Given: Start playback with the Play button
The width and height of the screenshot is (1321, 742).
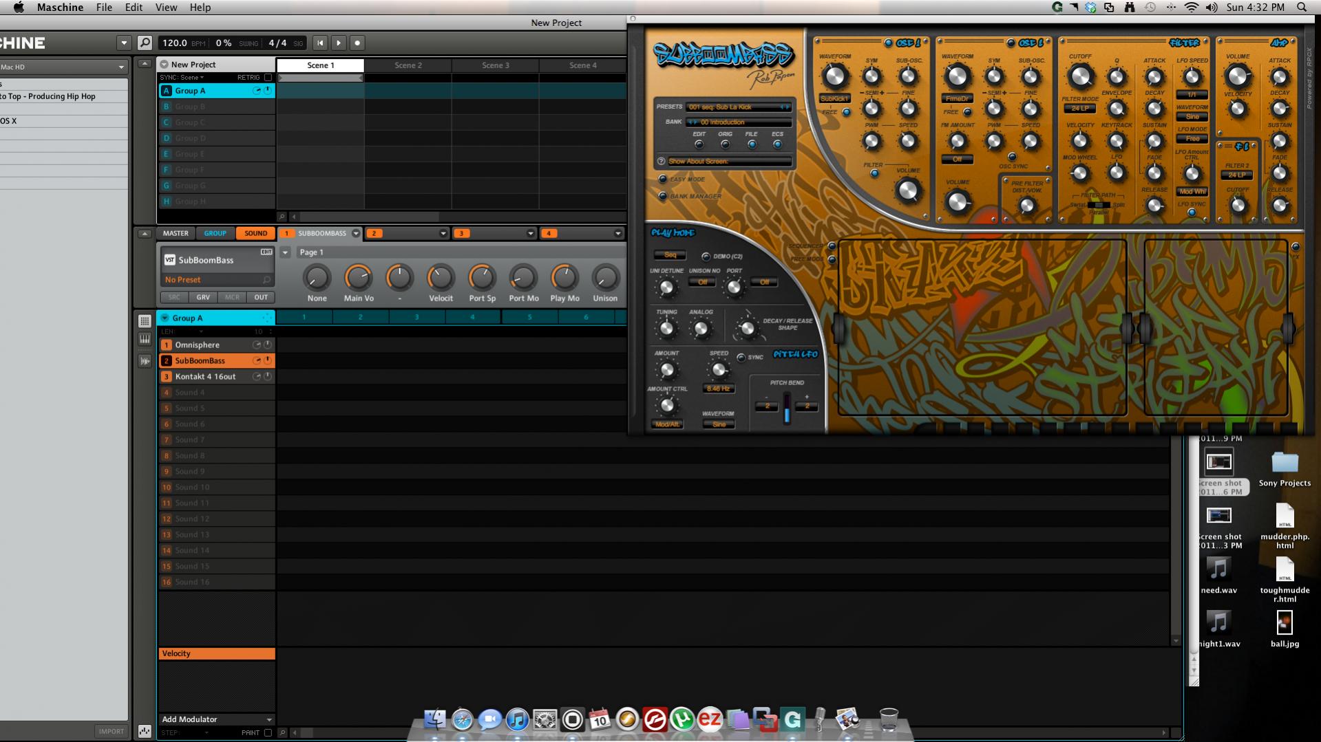Looking at the screenshot, I should tap(339, 43).
